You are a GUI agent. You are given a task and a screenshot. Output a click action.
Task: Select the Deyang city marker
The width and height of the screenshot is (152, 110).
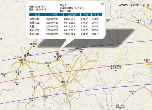[28, 53]
